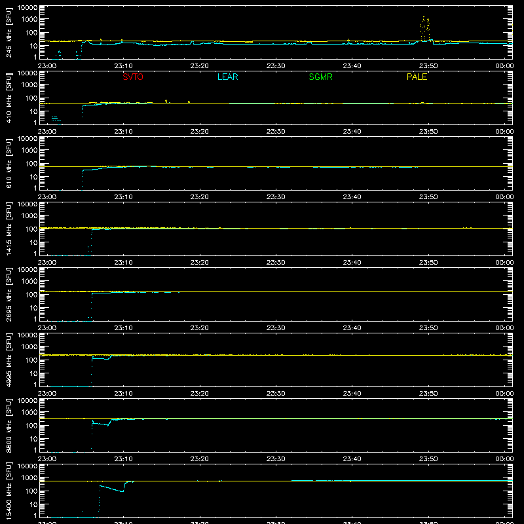This screenshot has width=524, height=524.
Task: Click 23:50 time tick under 245 MHz plot
Action: pos(428,66)
